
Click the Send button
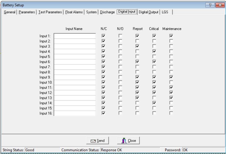pyautogui.click(x=97, y=141)
